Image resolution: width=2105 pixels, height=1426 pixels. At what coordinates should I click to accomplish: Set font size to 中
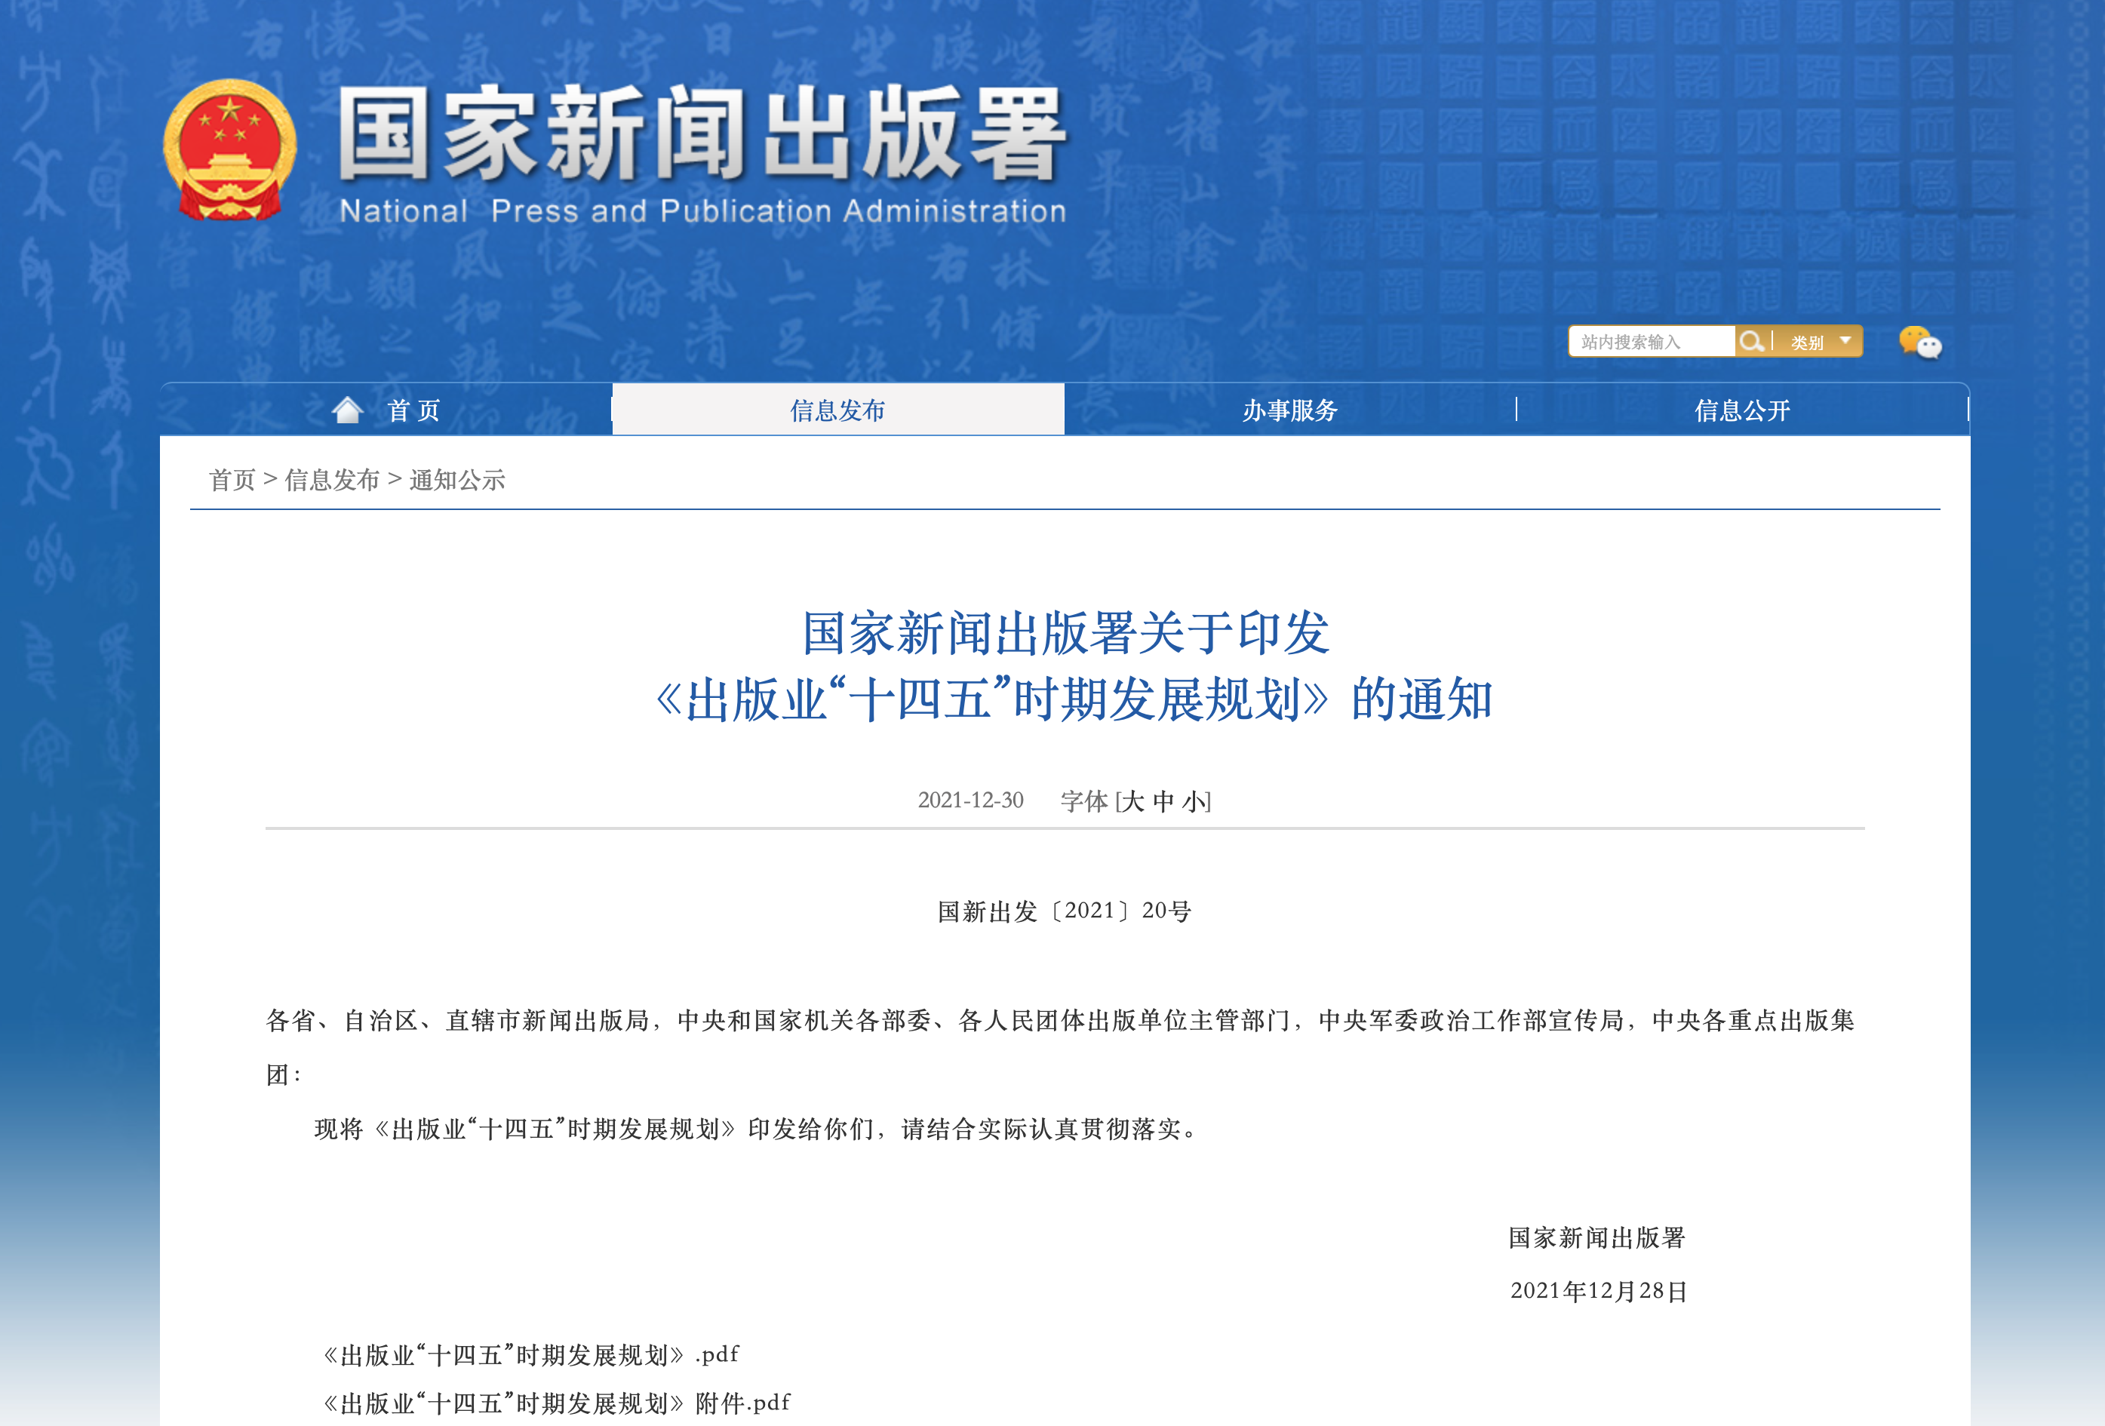point(1163,801)
